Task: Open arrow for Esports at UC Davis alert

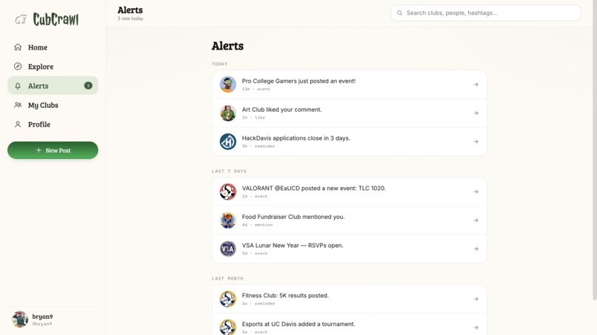Action: [x=476, y=328]
